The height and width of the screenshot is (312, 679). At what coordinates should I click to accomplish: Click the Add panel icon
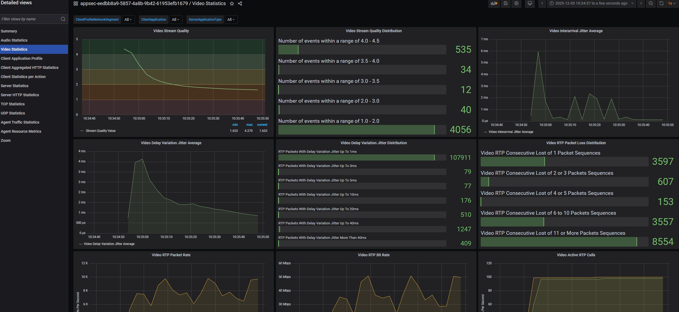click(494, 3)
